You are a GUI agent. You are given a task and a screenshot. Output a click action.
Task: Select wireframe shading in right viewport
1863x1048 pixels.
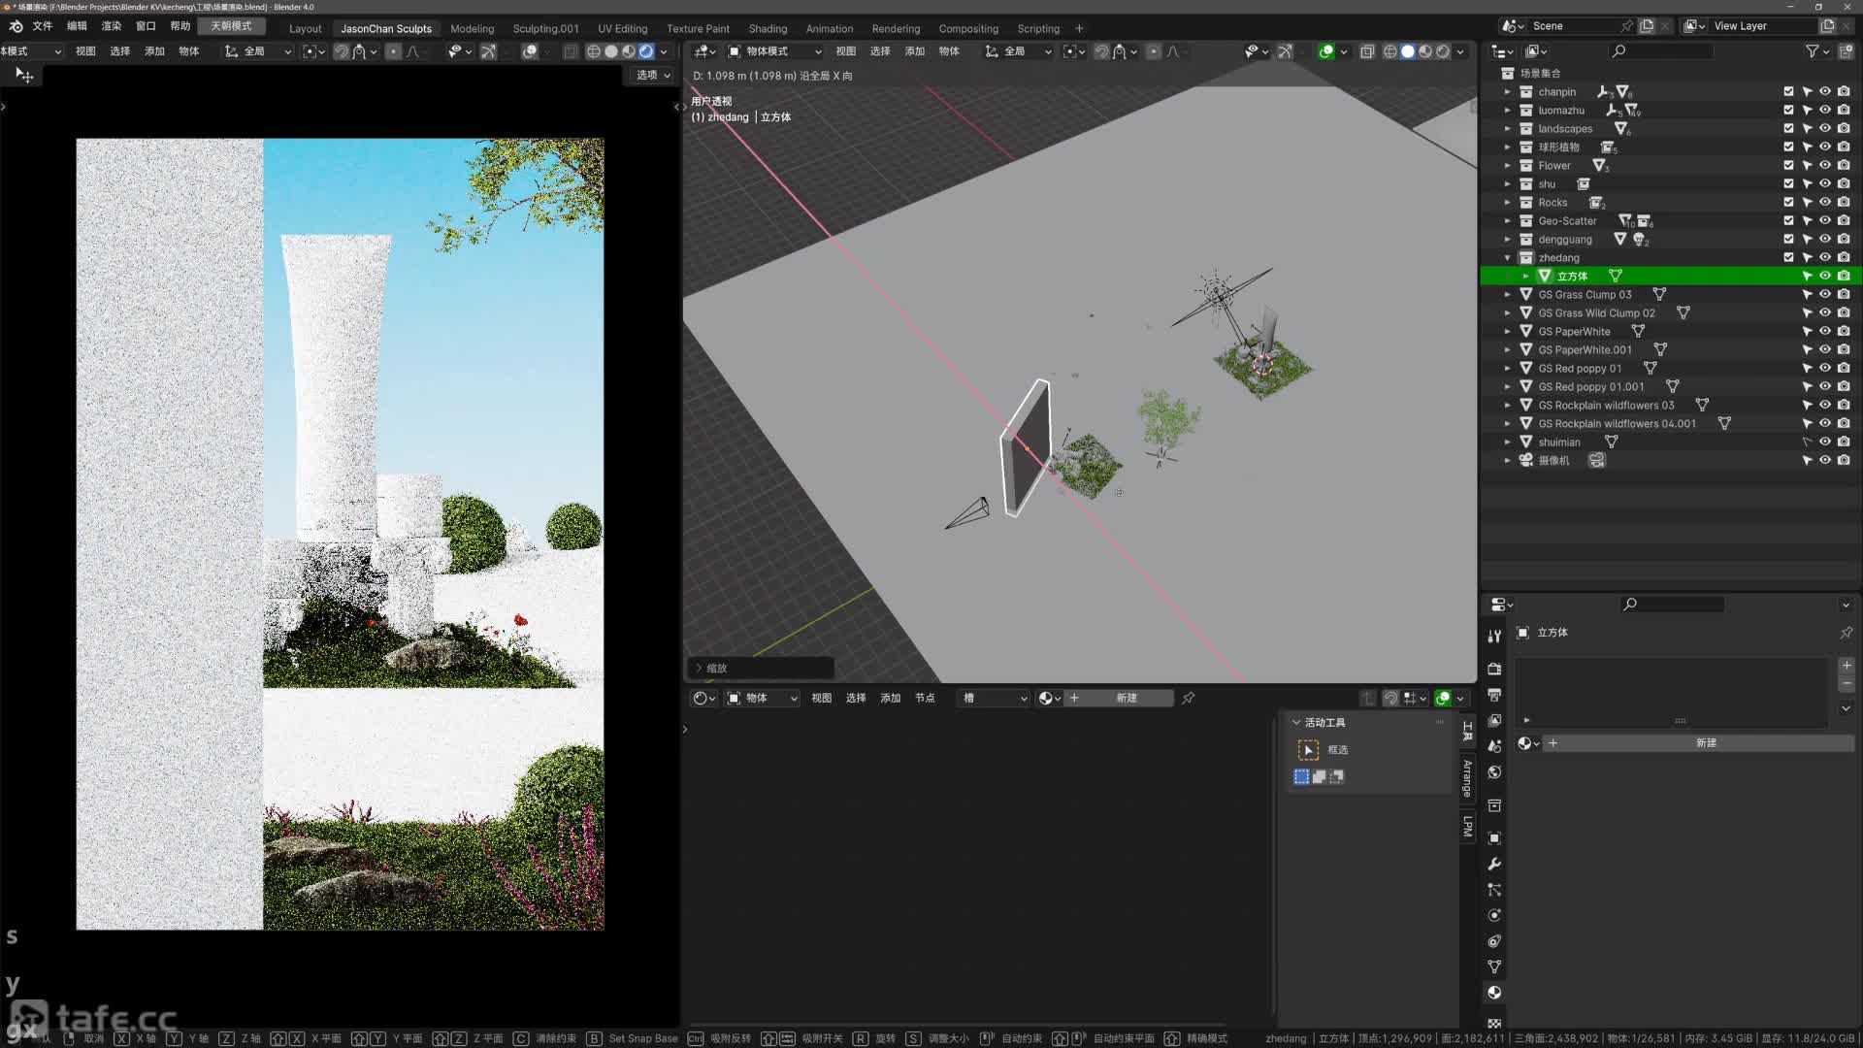pyautogui.click(x=1389, y=51)
